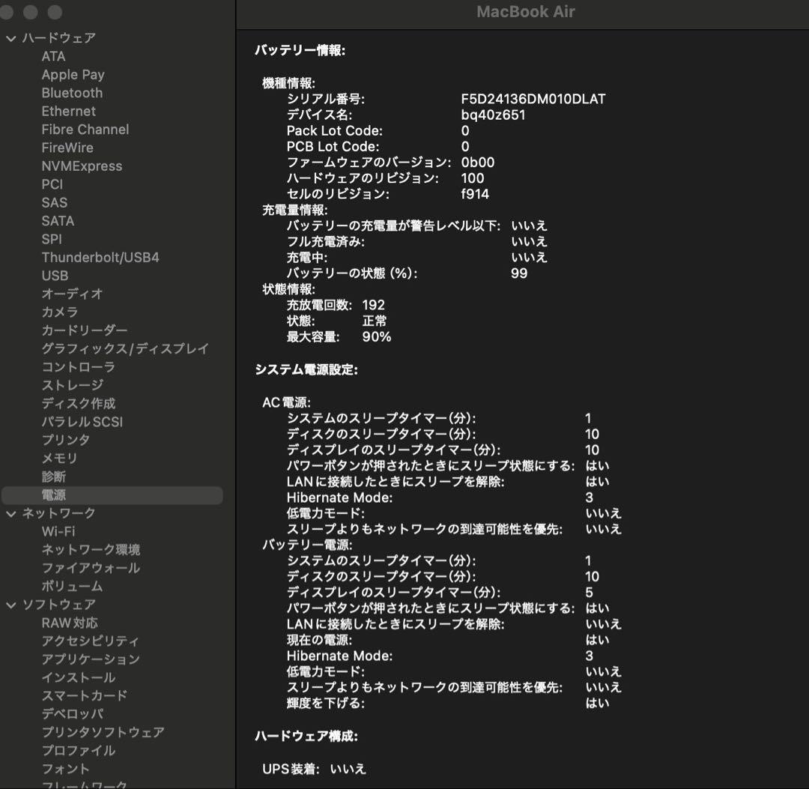The width and height of the screenshot is (809, 789).
Task: Select the highlighted 電源 item
Action: click(54, 495)
